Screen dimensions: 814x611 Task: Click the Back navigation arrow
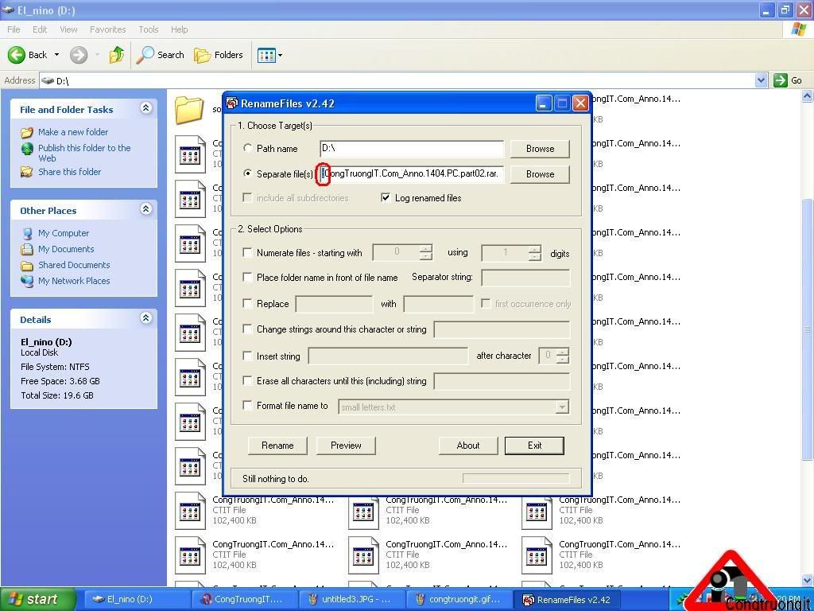click(17, 55)
